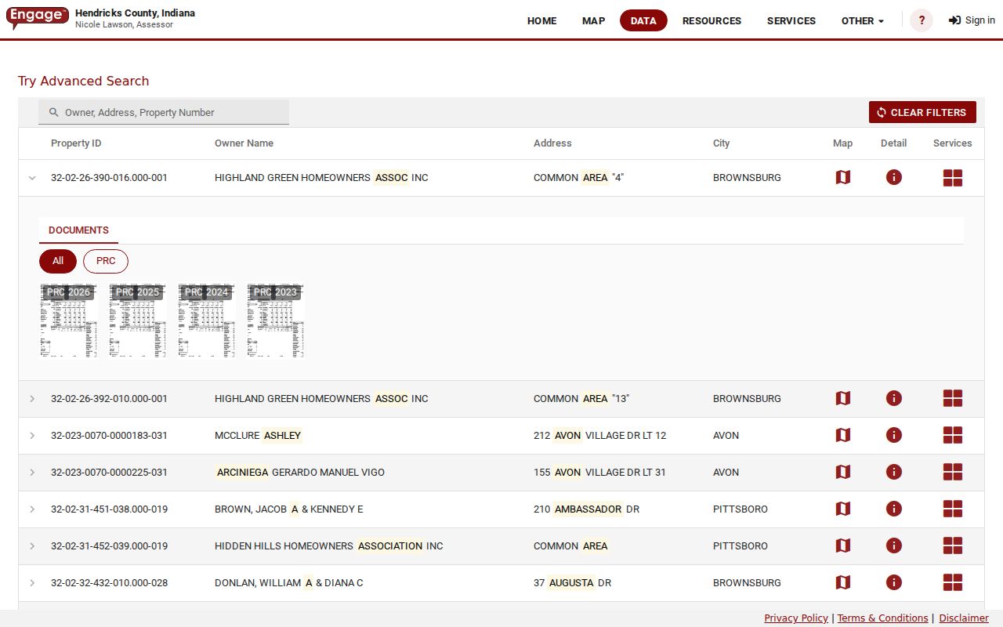Viewport: 1003px width, 627px height.
Task: View detail for property 32-02-26-392-010.000-001
Action: tap(894, 399)
